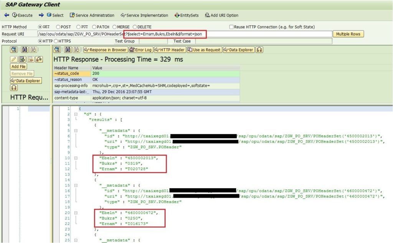
Task: Click into the Request URI field
Action: [x=185, y=34]
